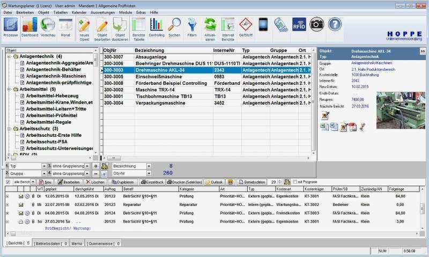429x257 pixels.
Task: Click the Aktualisieren refresh icon
Action: pyautogui.click(x=210, y=27)
